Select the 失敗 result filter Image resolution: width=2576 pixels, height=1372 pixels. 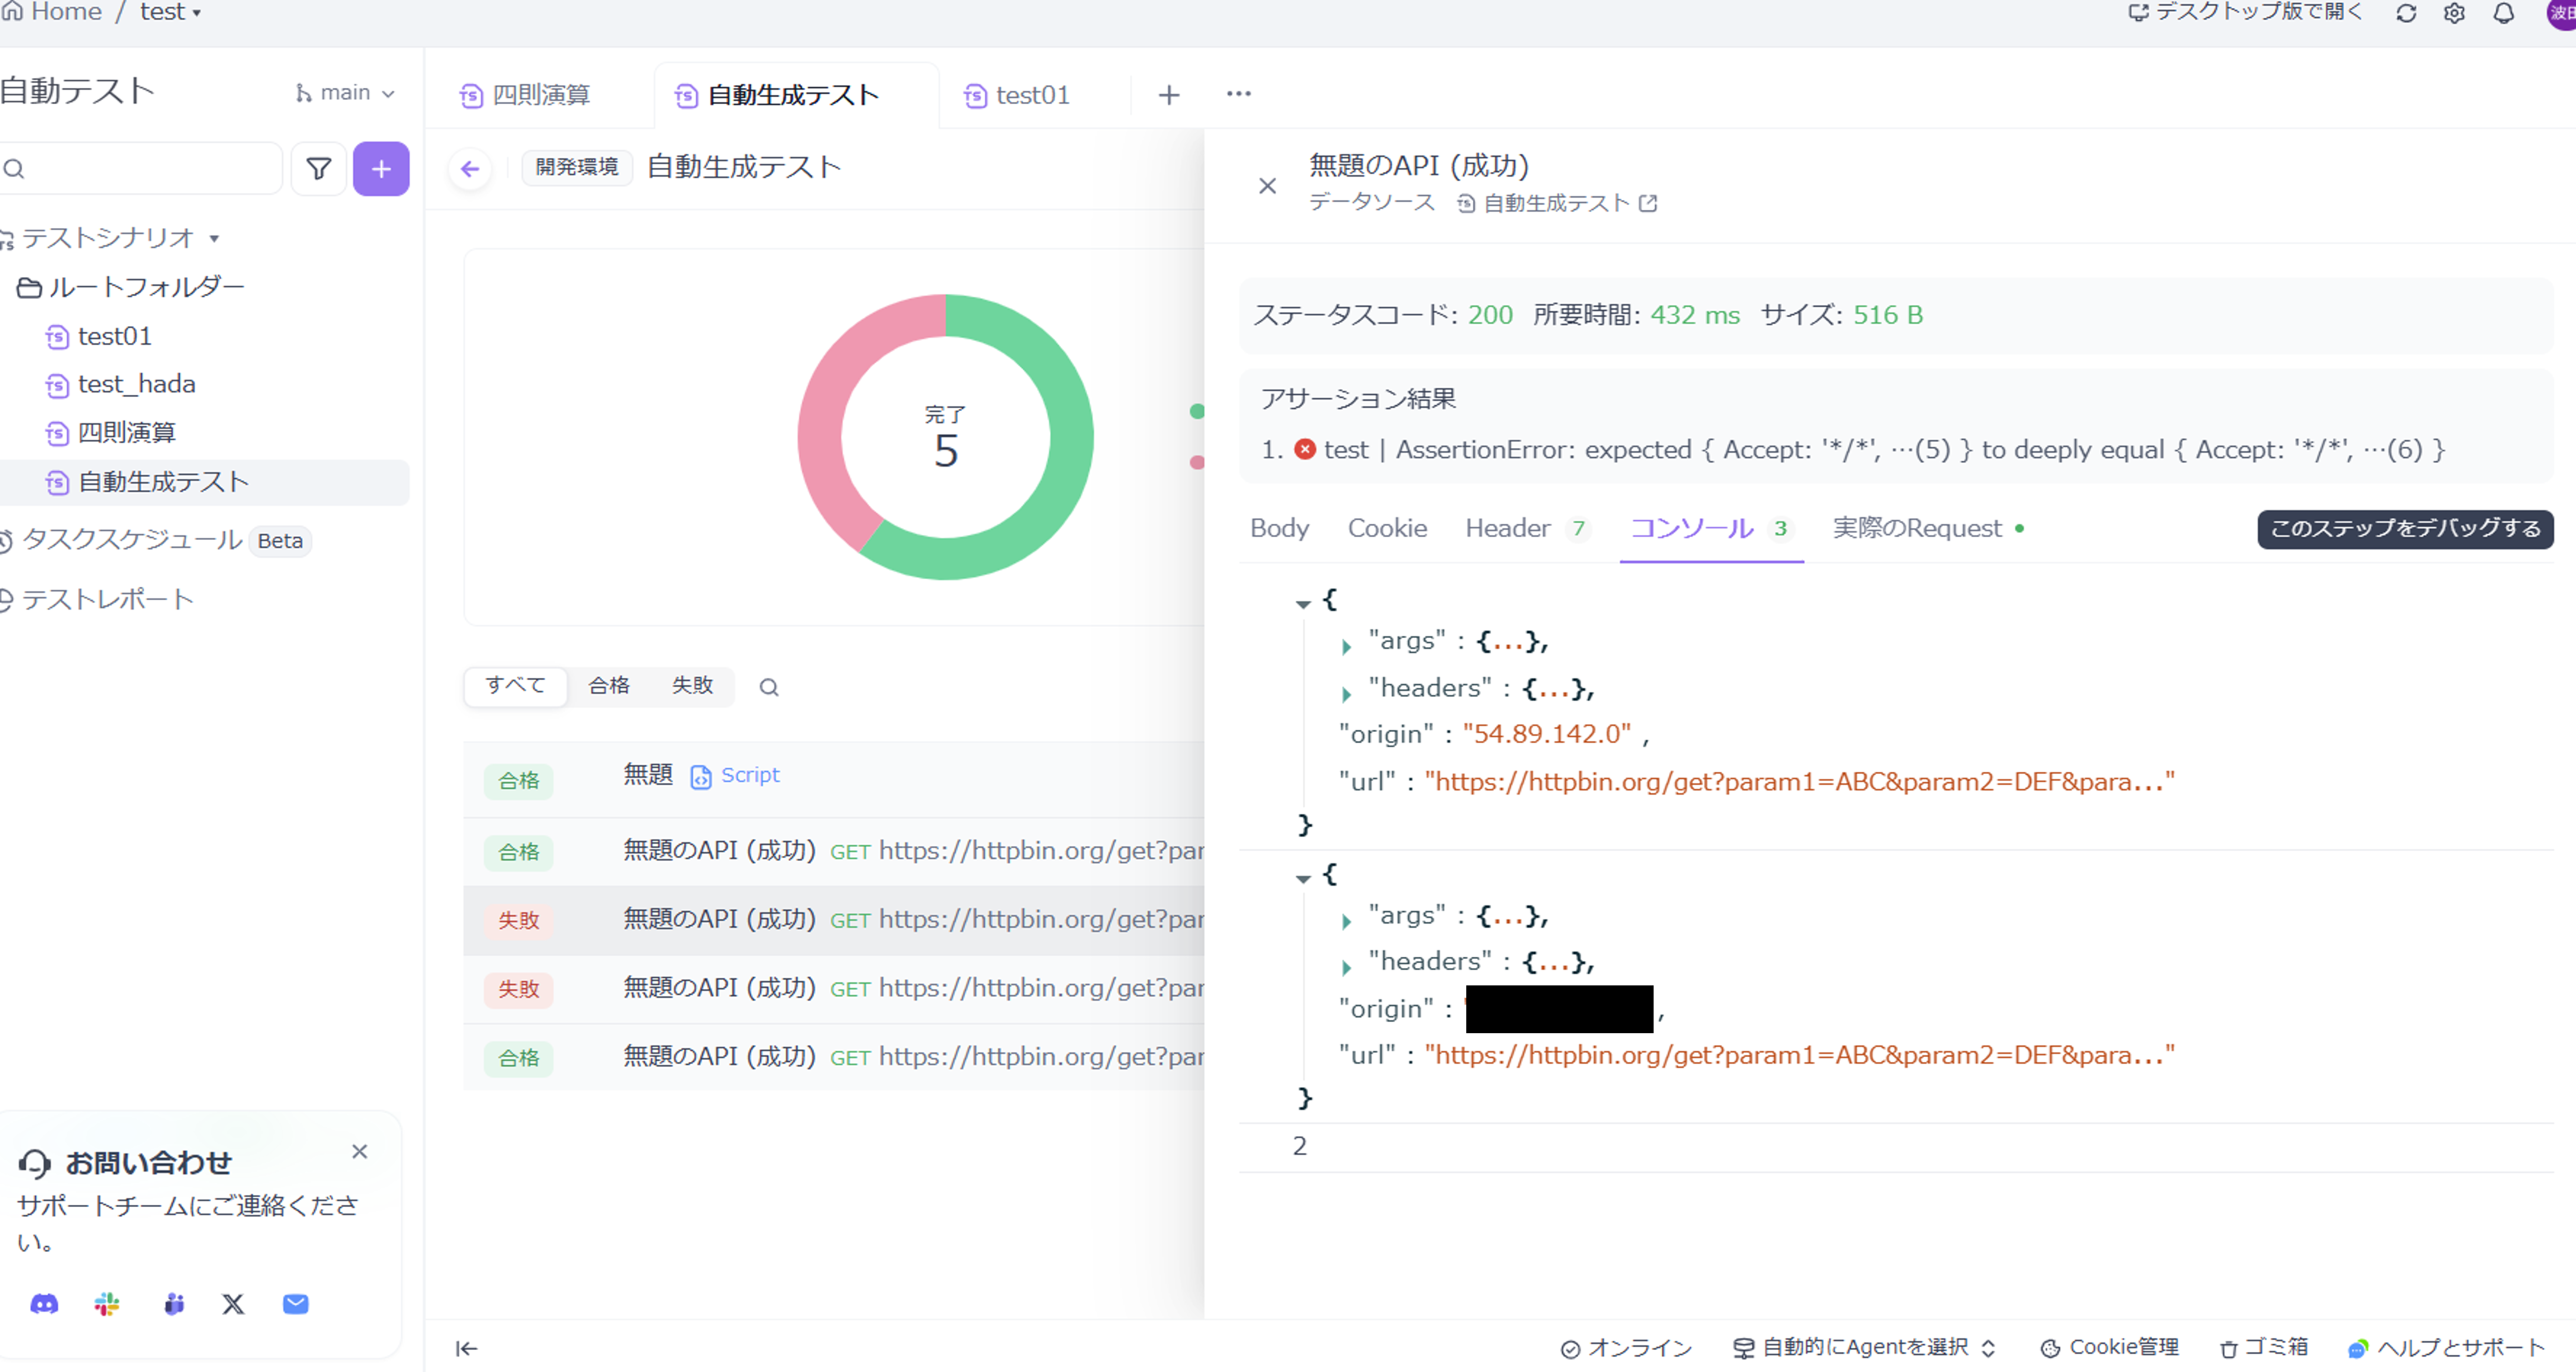(x=692, y=686)
